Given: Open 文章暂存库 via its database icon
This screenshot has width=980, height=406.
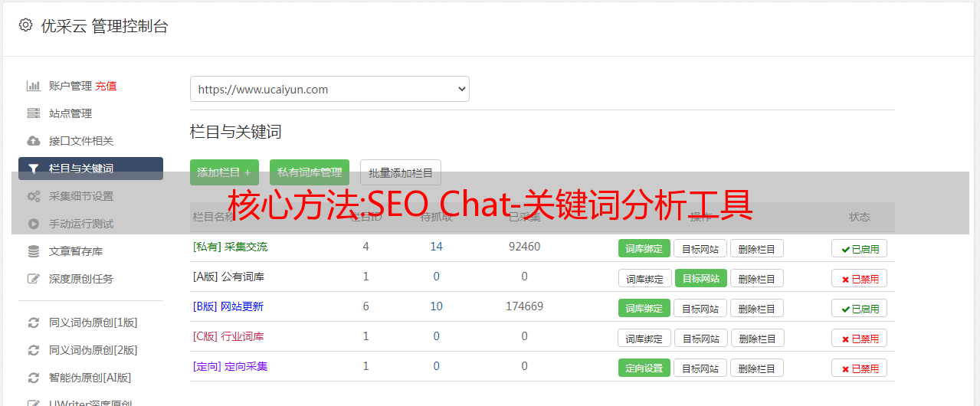Looking at the screenshot, I should (x=33, y=251).
